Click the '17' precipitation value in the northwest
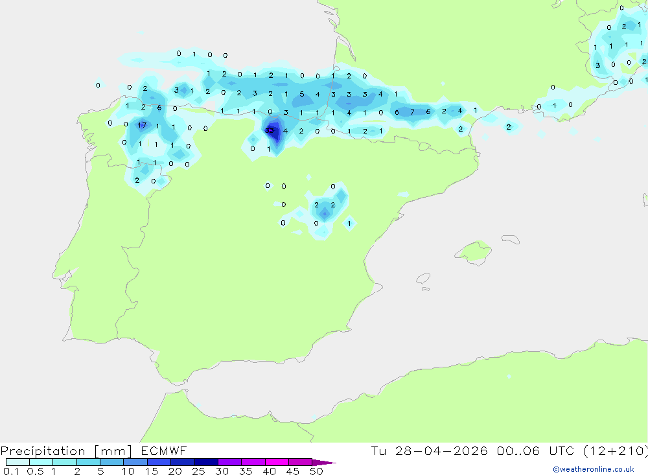 pos(142,125)
